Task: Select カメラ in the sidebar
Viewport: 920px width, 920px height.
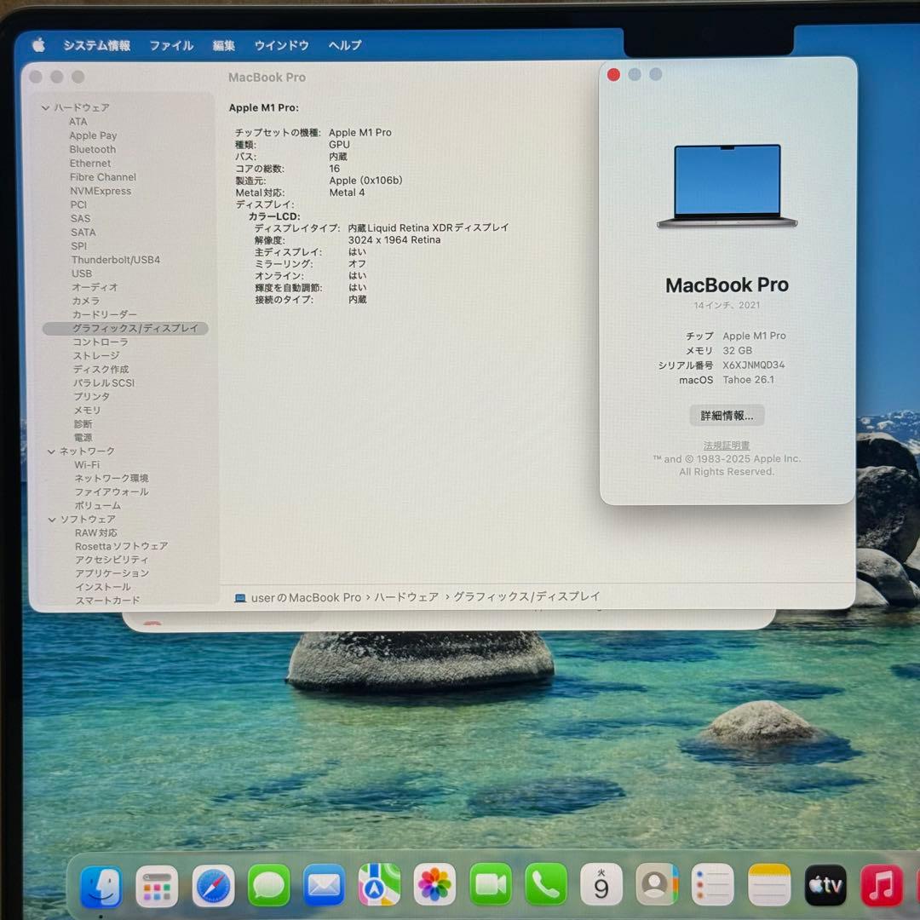Action: pos(86,301)
